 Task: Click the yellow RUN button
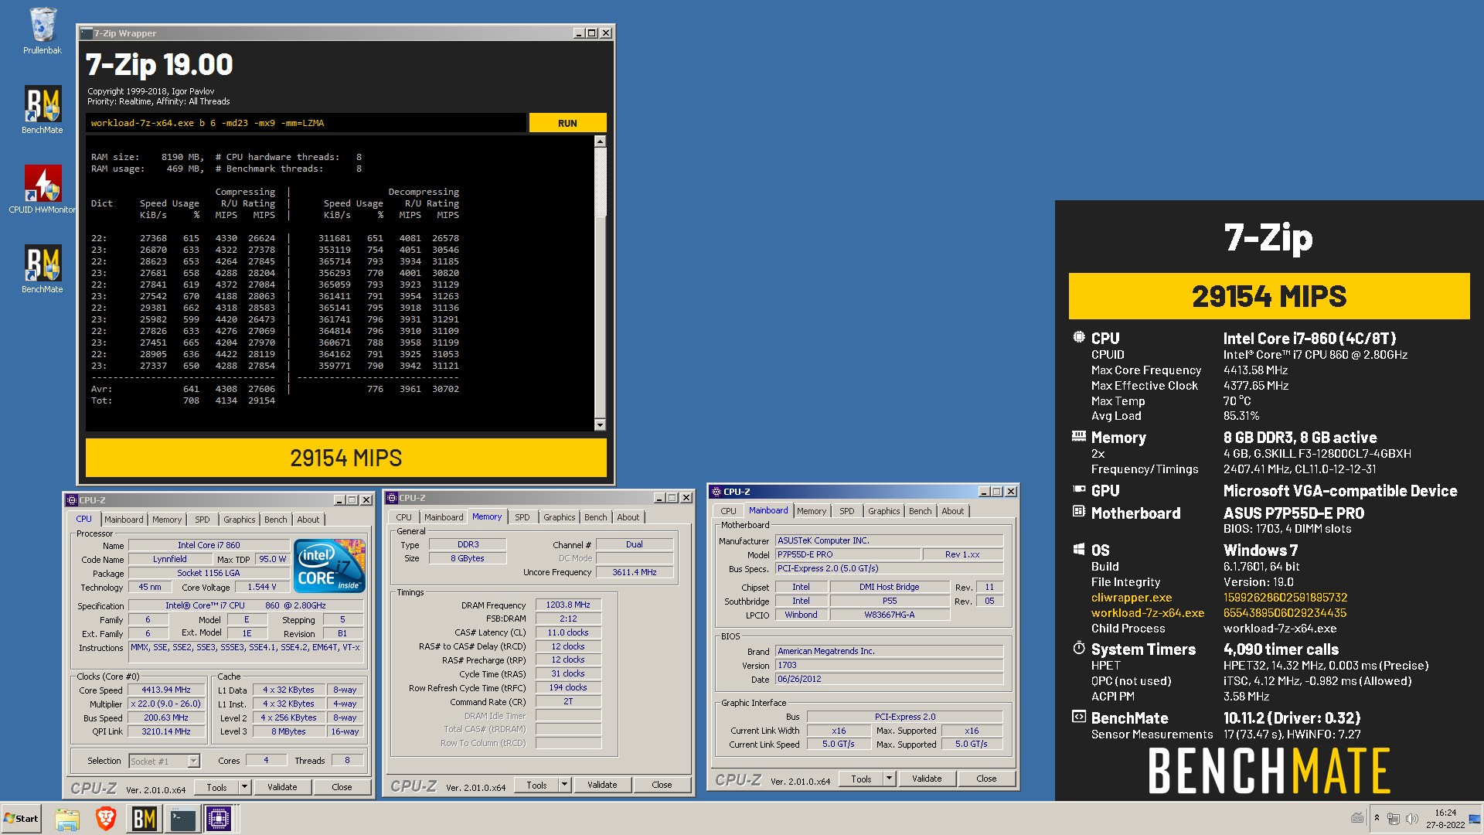click(x=567, y=123)
